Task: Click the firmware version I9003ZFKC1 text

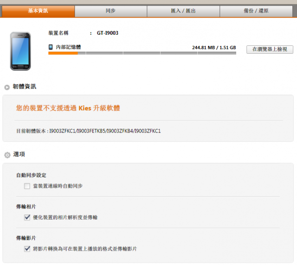Action: point(105,131)
